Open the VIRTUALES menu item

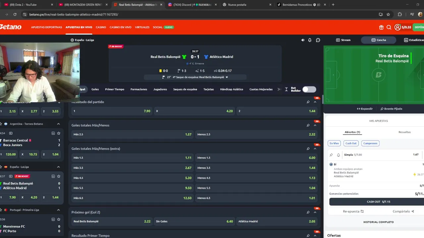pyautogui.click(x=142, y=27)
